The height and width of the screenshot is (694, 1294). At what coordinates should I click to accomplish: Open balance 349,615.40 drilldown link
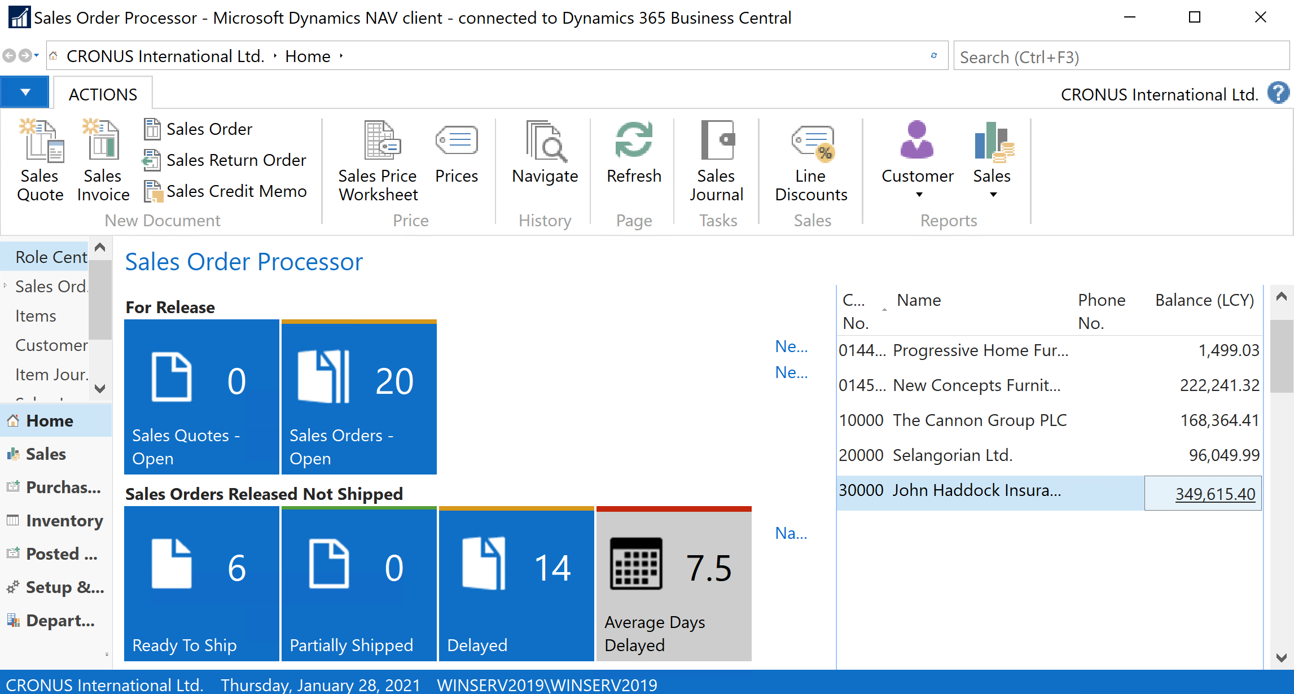click(1215, 494)
